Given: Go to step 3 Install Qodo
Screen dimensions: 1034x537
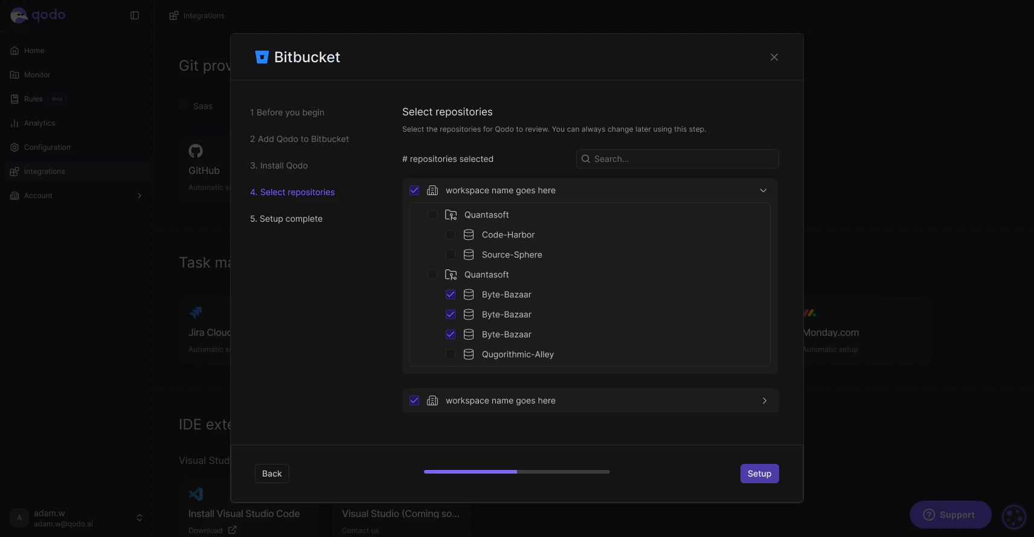Looking at the screenshot, I should [279, 166].
